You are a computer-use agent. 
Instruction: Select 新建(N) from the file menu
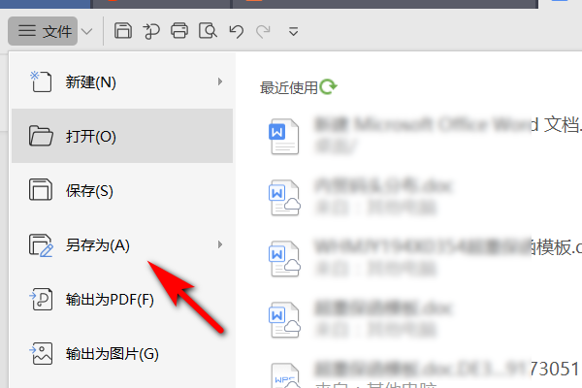(x=122, y=81)
